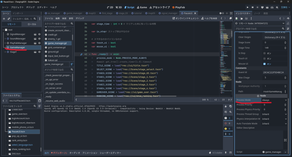The width and height of the screenshot is (292, 157).
Task: Open the オンラインドキュメント online docs link
Action: click(186, 18)
